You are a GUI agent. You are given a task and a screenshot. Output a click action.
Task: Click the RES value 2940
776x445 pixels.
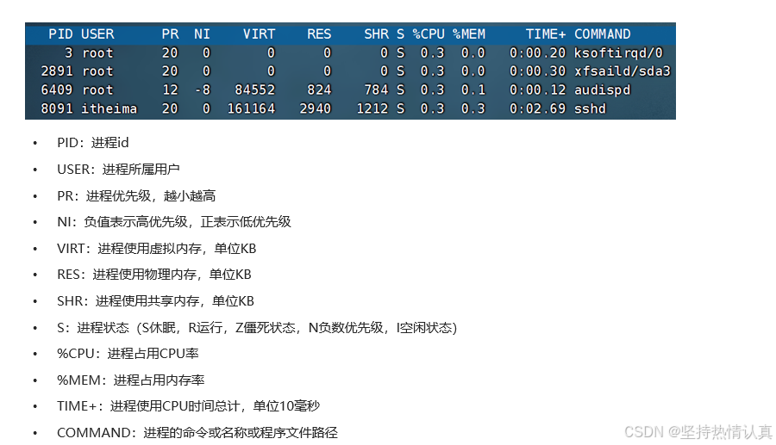pyautogui.click(x=315, y=108)
